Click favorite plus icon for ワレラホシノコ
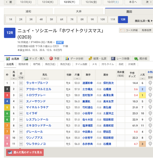The height and width of the screenshot is (159, 153). pos(150,144)
